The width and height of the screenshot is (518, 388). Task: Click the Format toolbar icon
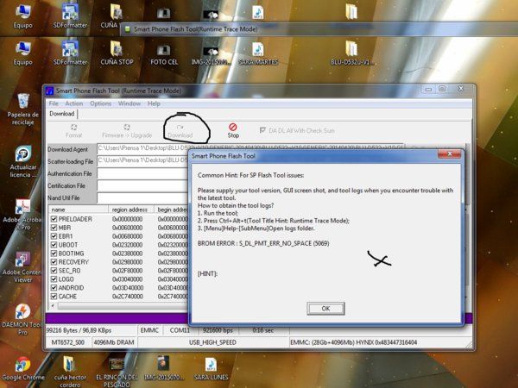click(x=73, y=128)
